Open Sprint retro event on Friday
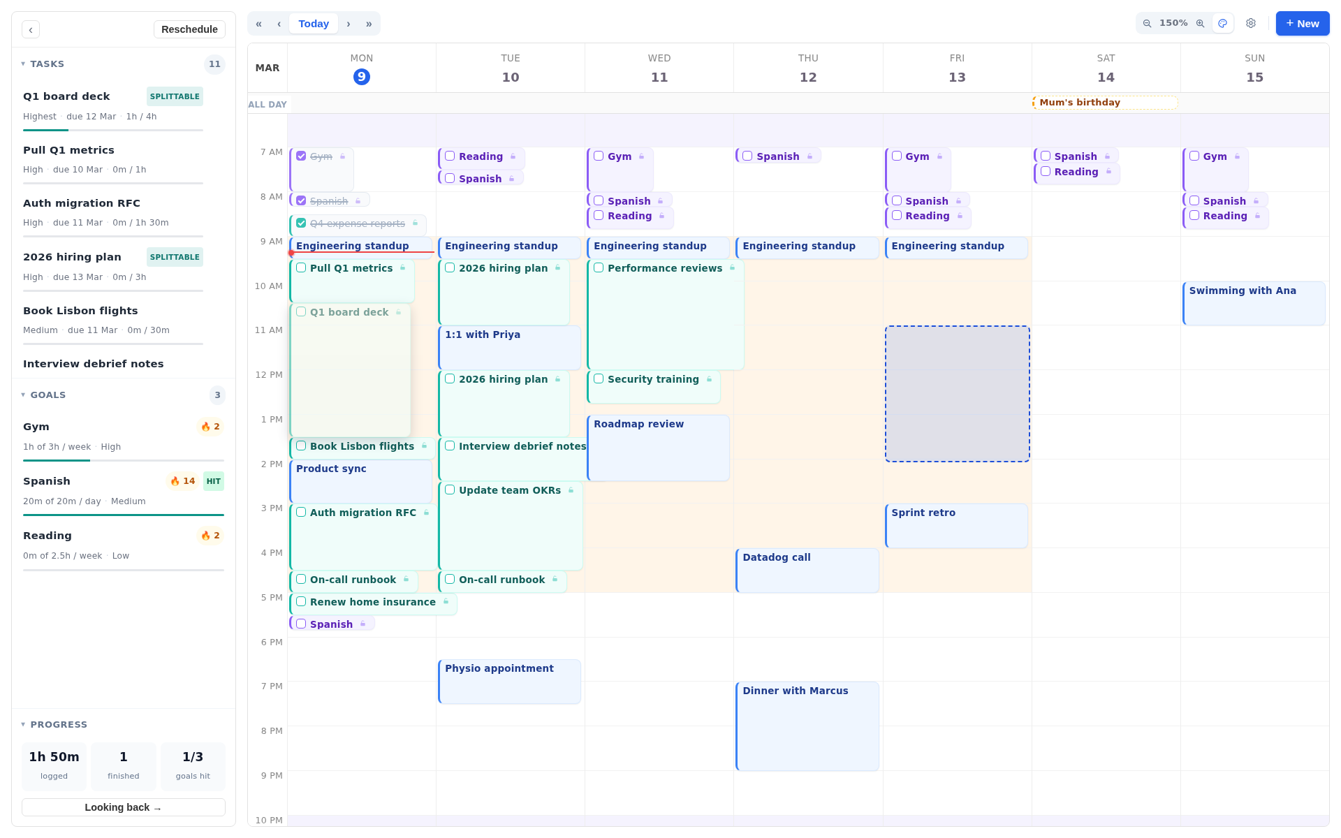1341x838 pixels. [956, 526]
